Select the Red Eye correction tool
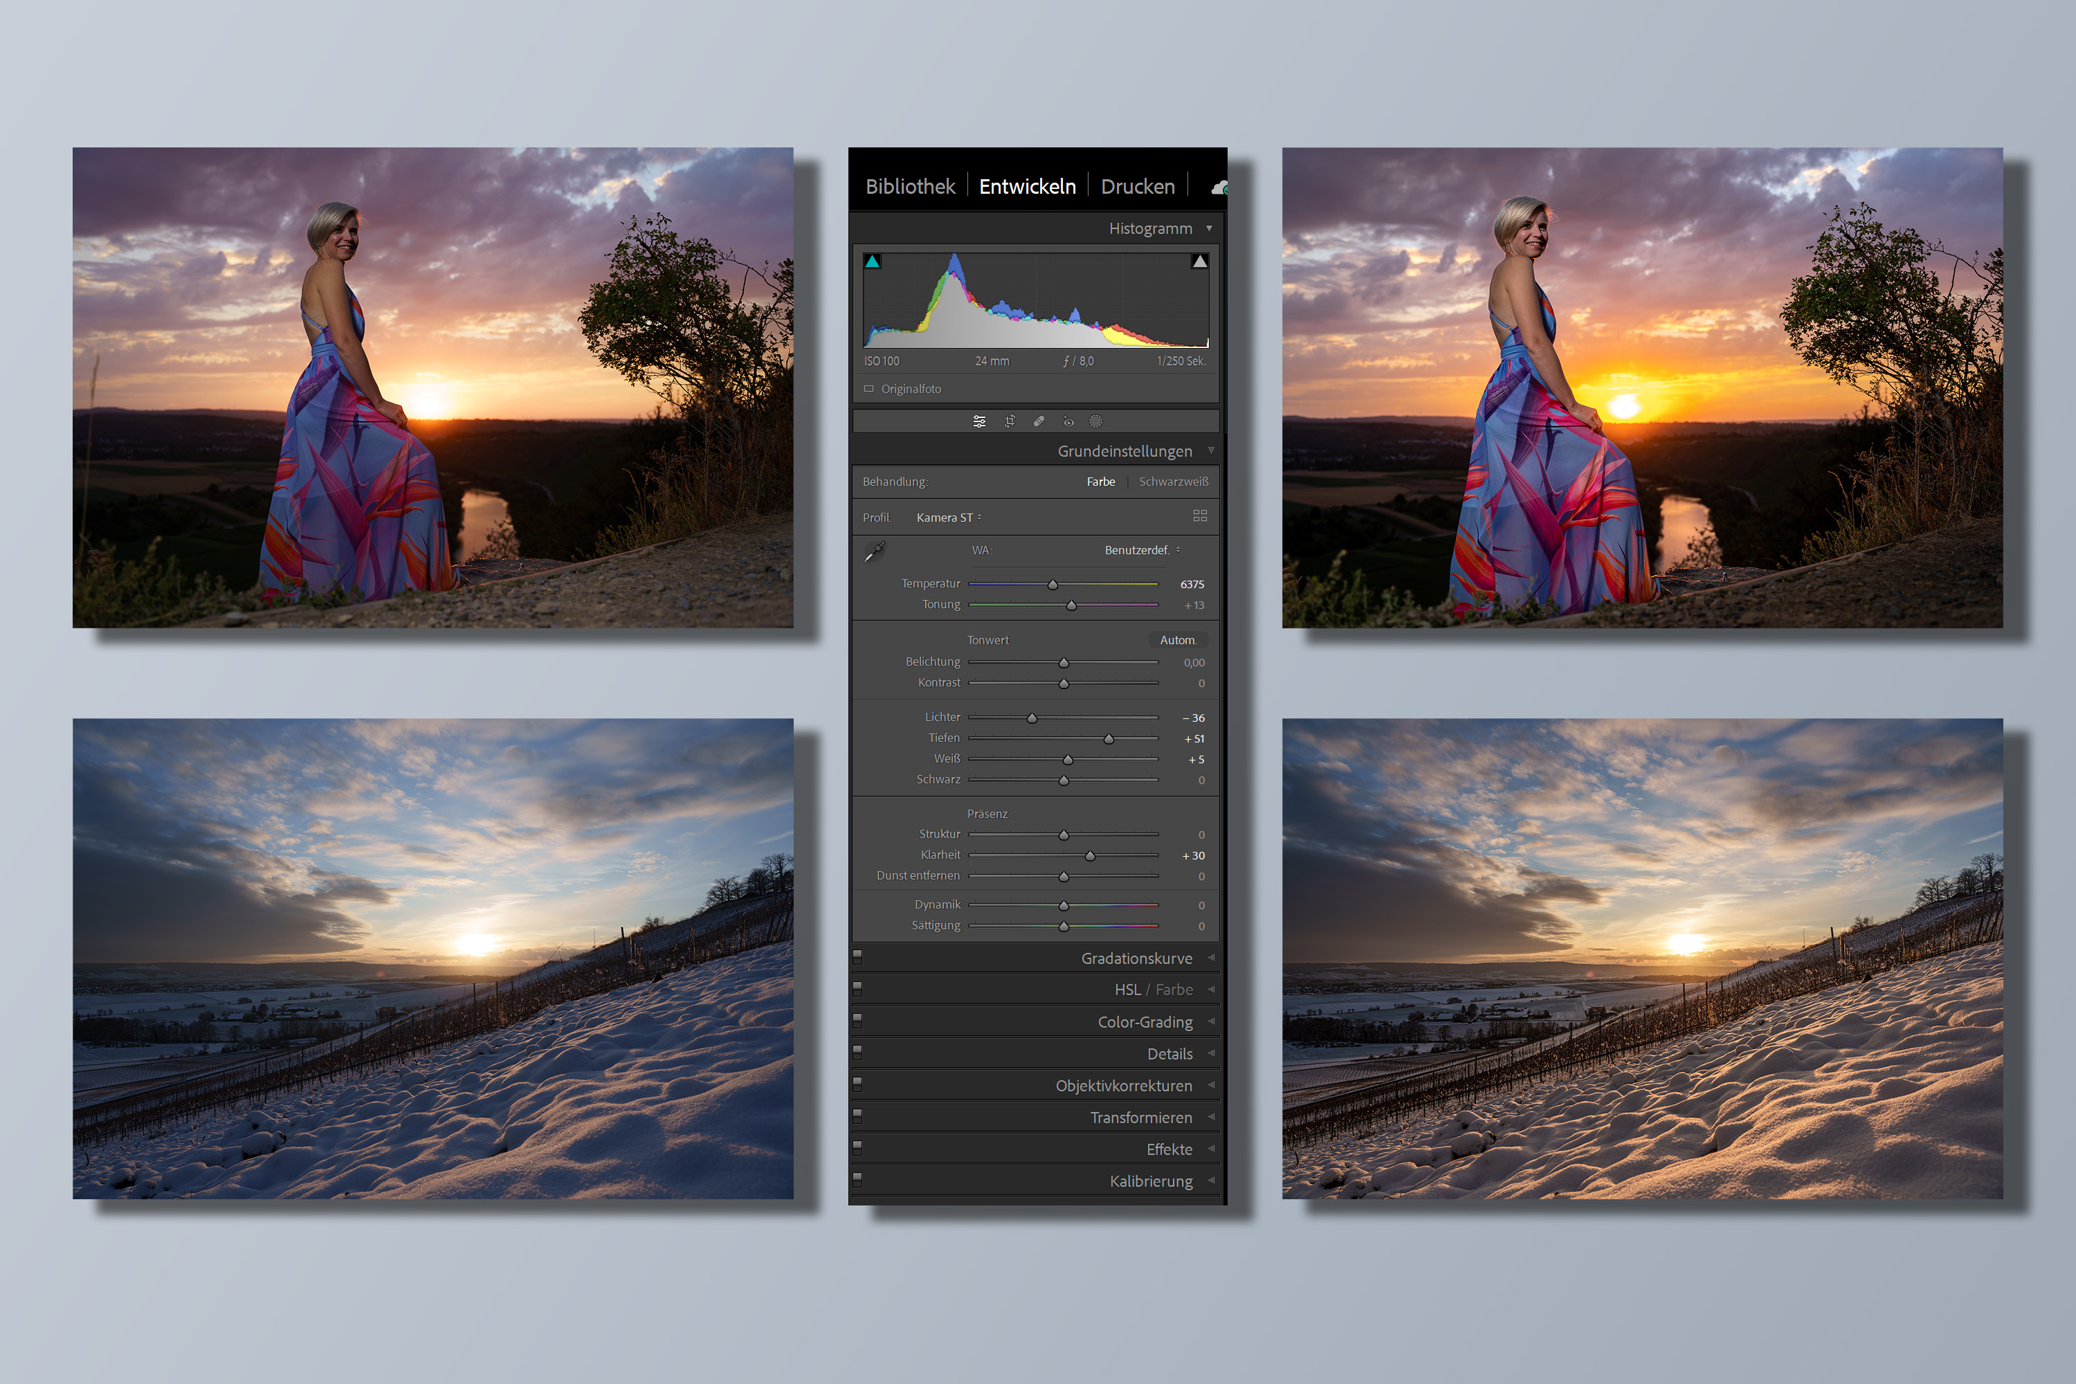This screenshot has width=2076, height=1384. click(1068, 422)
